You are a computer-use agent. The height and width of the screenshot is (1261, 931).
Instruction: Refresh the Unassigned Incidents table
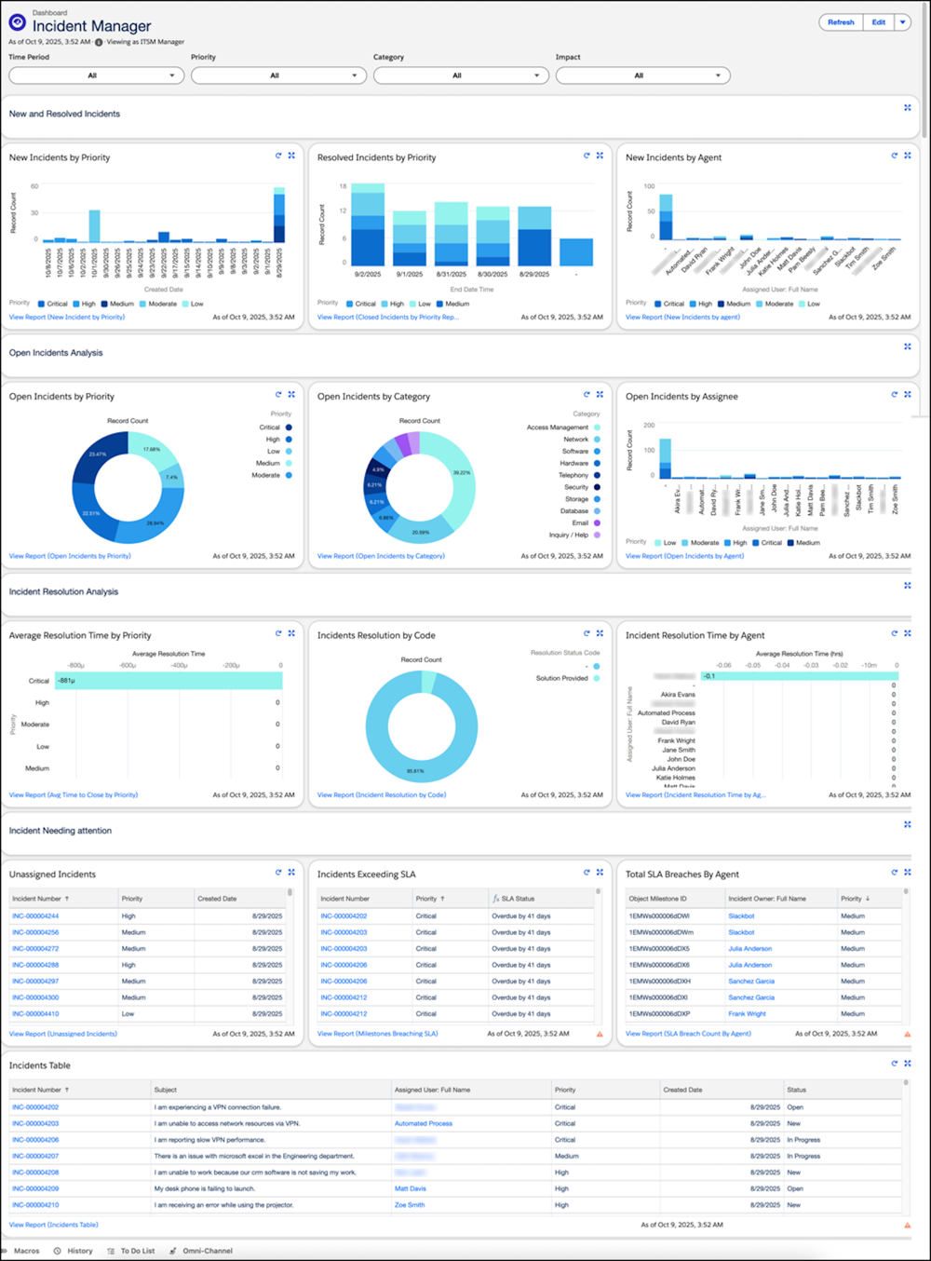pyautogui.click(x=278, y=873)
